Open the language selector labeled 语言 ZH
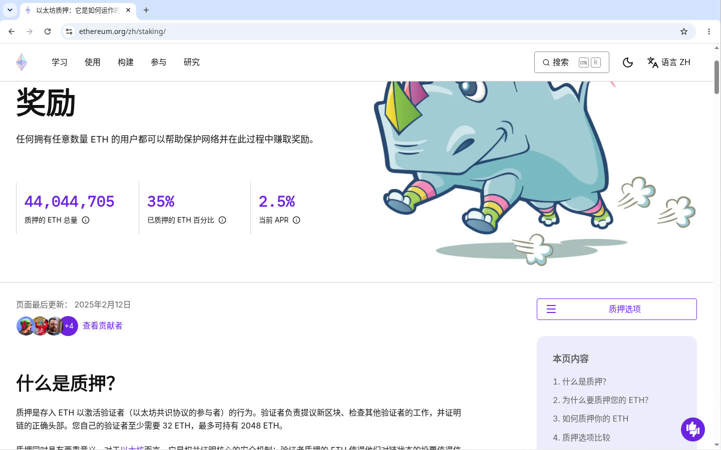This screenshot has width=721, height=450. 669,62
